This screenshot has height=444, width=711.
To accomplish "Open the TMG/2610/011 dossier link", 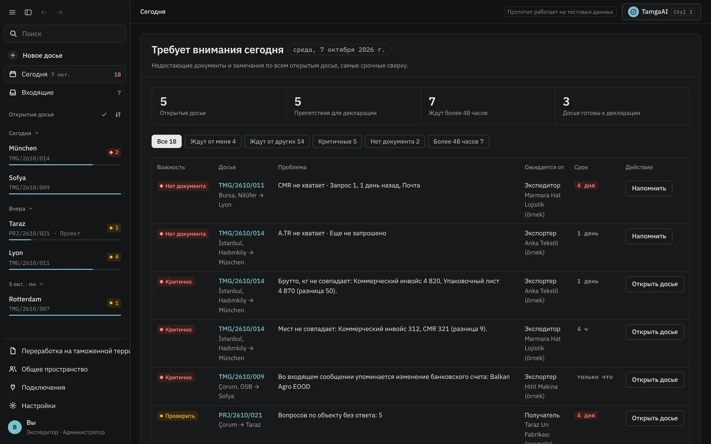I will (241, 185).
